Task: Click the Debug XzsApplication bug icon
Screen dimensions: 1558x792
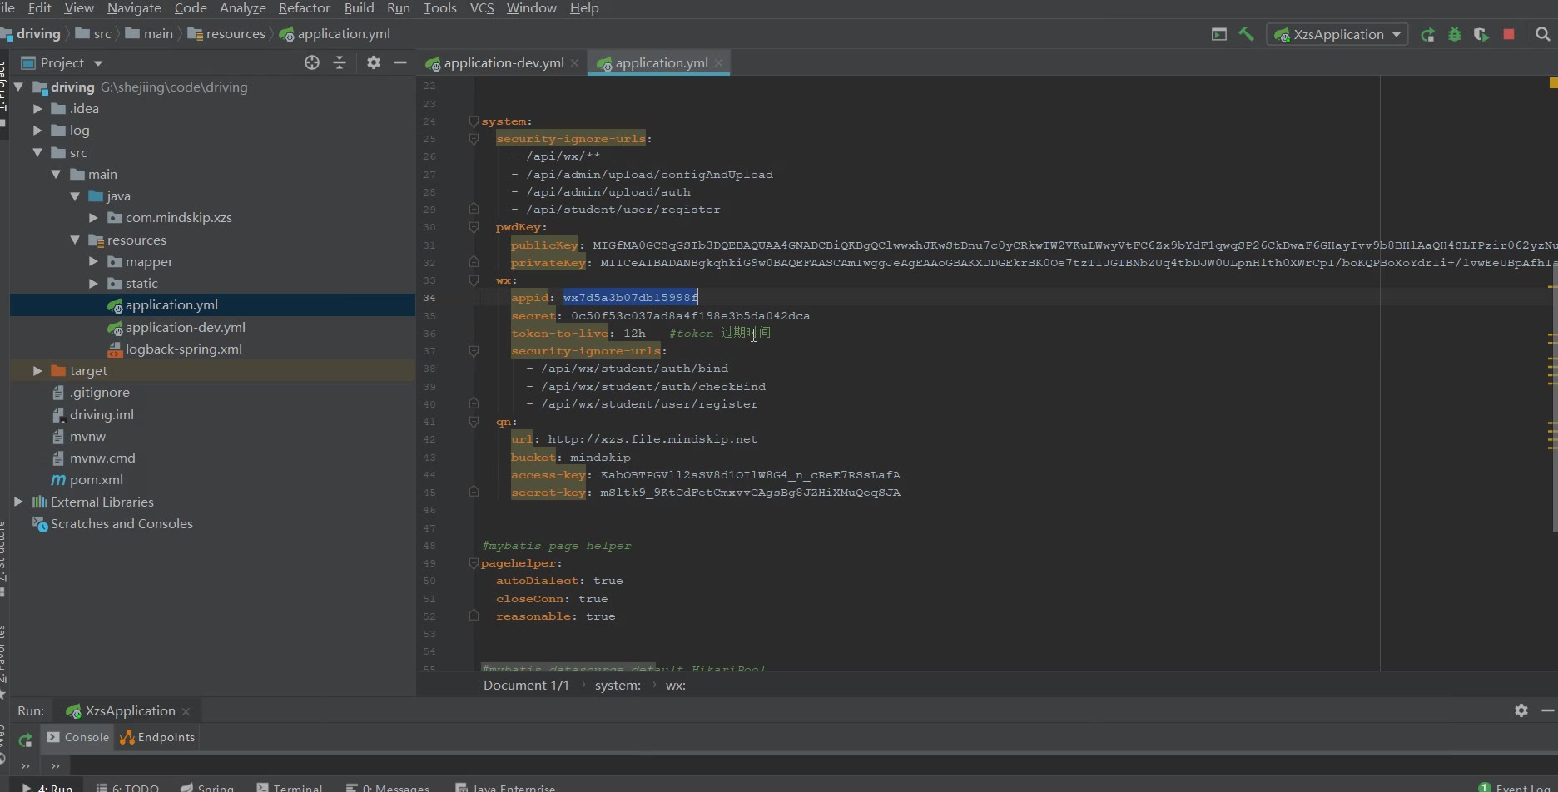Action: pos(1455,34)
